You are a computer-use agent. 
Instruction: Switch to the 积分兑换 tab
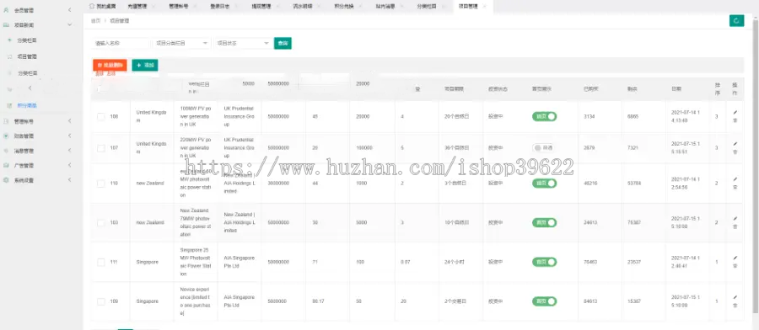coord(344,6)
